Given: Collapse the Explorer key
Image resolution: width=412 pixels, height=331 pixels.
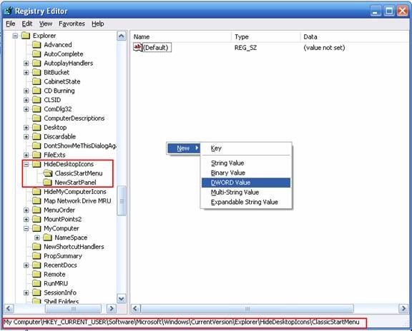Looking at the screenshot, I should (15, 36).
